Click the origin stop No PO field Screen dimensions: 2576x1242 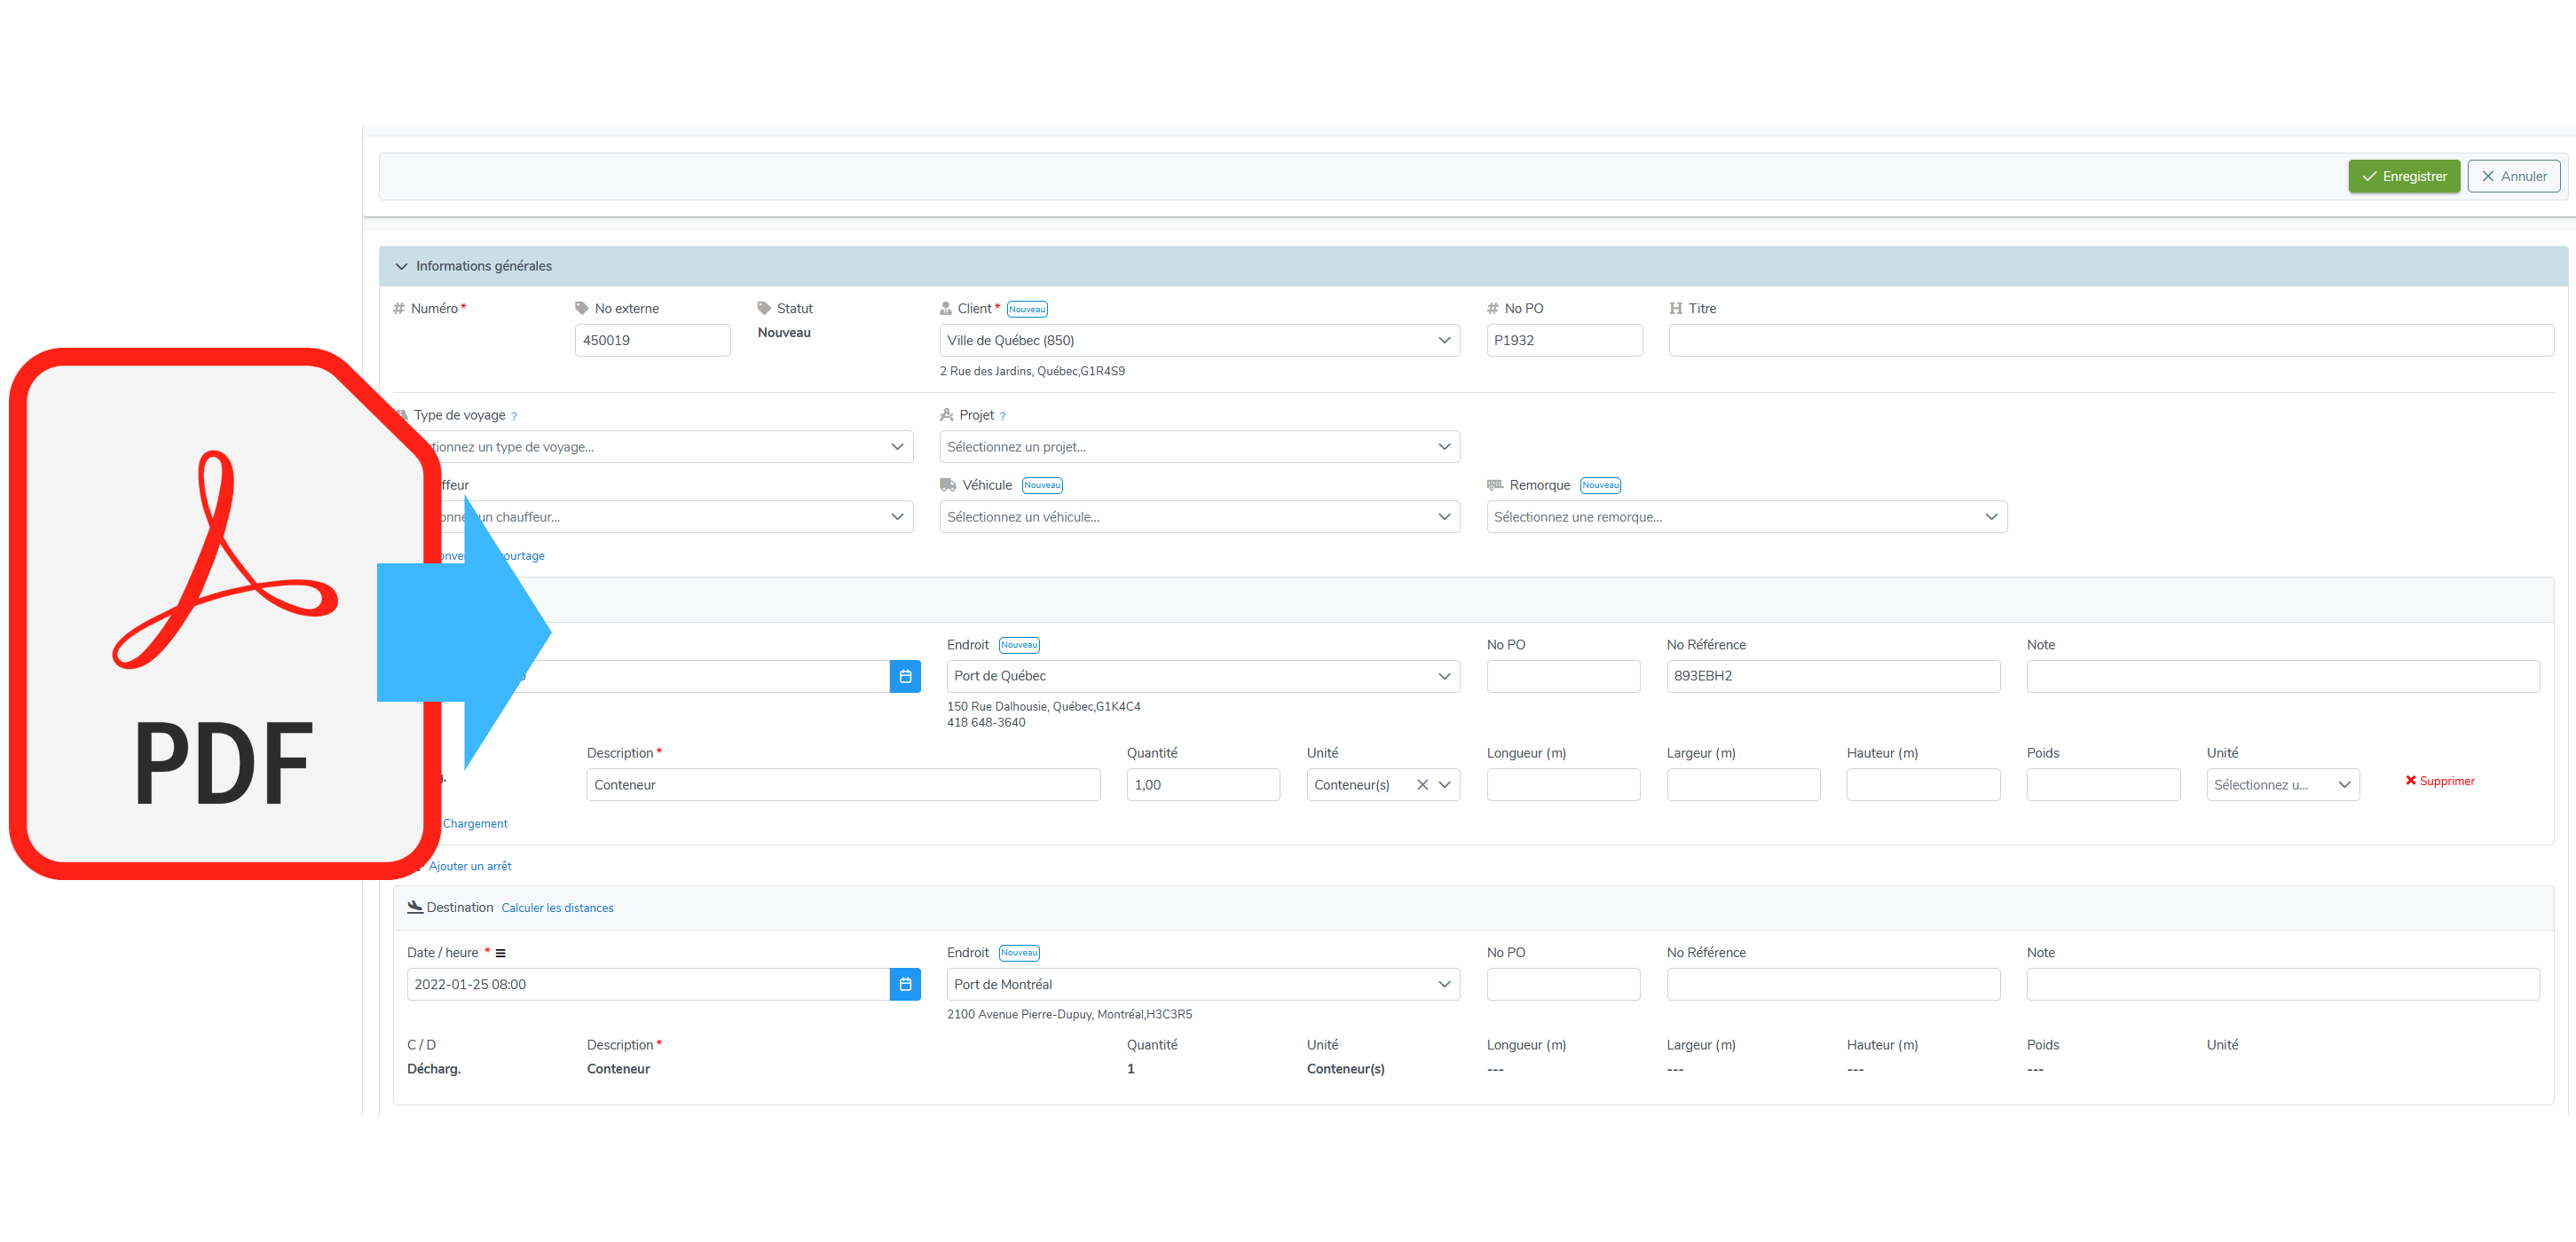(x=1563, y=676)
